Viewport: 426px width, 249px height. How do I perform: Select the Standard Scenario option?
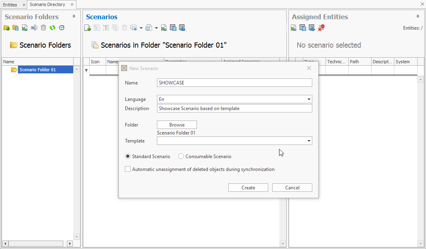(127, 156)
